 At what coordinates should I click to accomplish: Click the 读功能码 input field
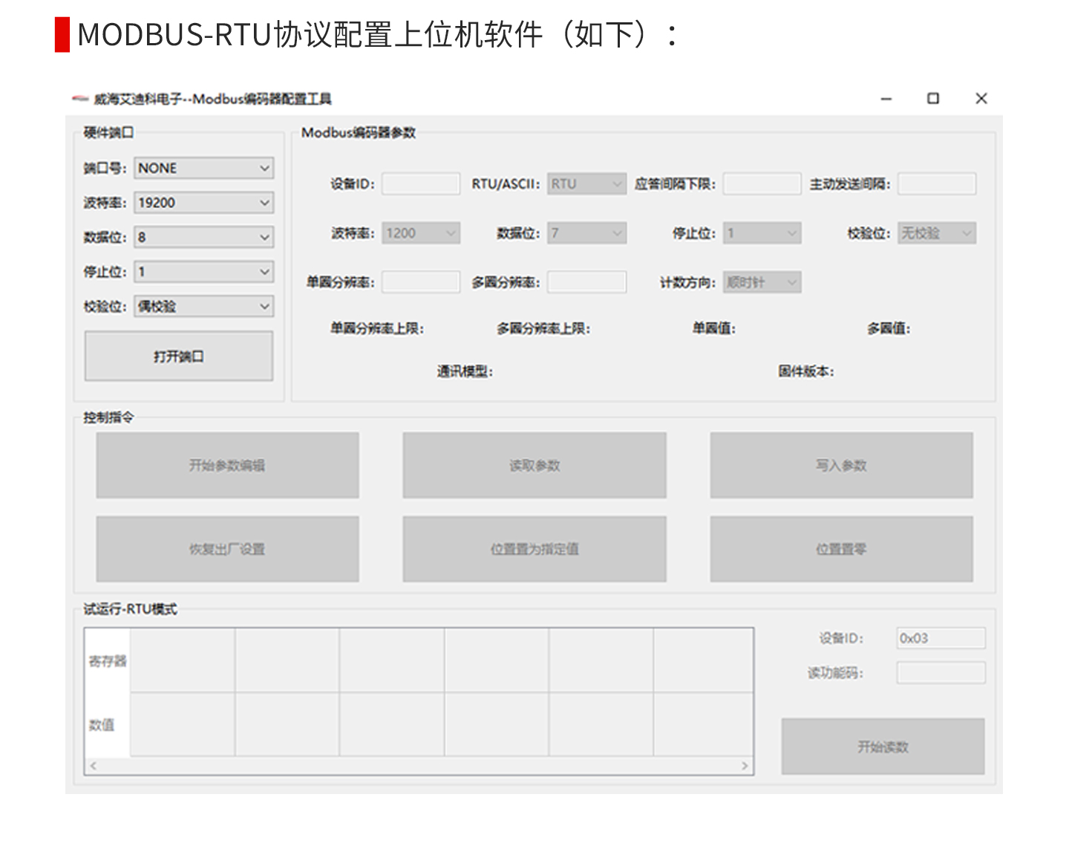tap(941, 673)
